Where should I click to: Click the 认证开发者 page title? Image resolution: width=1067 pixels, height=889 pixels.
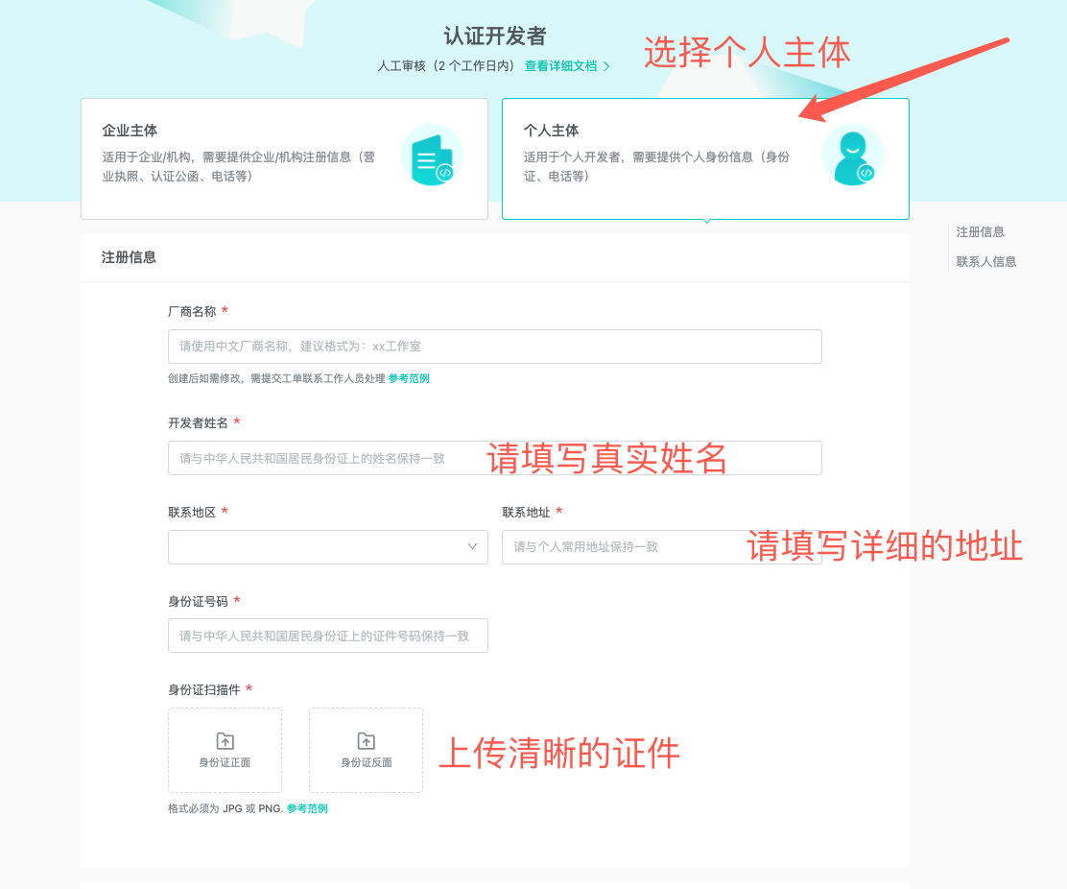[495, 36]
